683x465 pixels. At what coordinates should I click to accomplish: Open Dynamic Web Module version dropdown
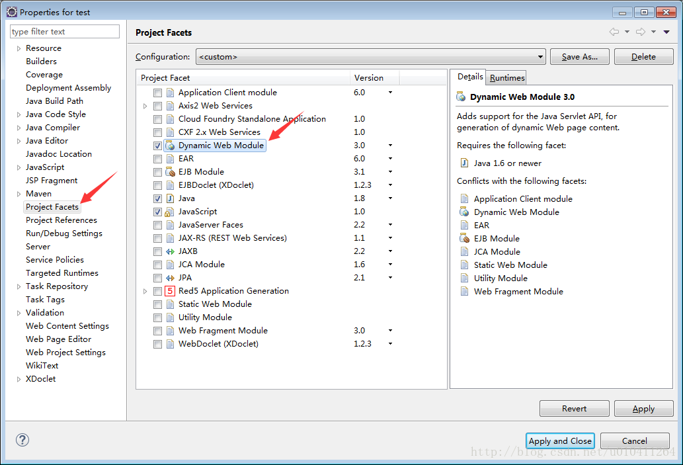pos(390,145)
